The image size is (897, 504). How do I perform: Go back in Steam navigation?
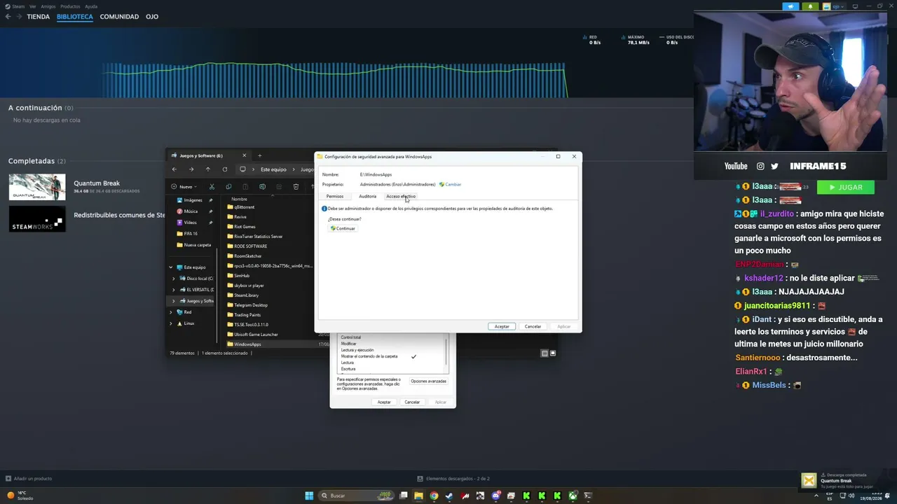(x=8, y=17)
